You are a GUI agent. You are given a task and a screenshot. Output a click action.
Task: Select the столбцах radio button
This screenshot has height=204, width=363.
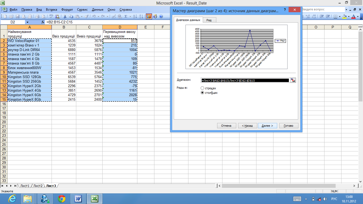(x=202, y=93)
